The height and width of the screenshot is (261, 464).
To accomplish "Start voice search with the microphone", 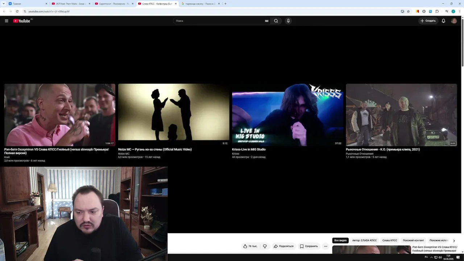I will tap(289, 21).
